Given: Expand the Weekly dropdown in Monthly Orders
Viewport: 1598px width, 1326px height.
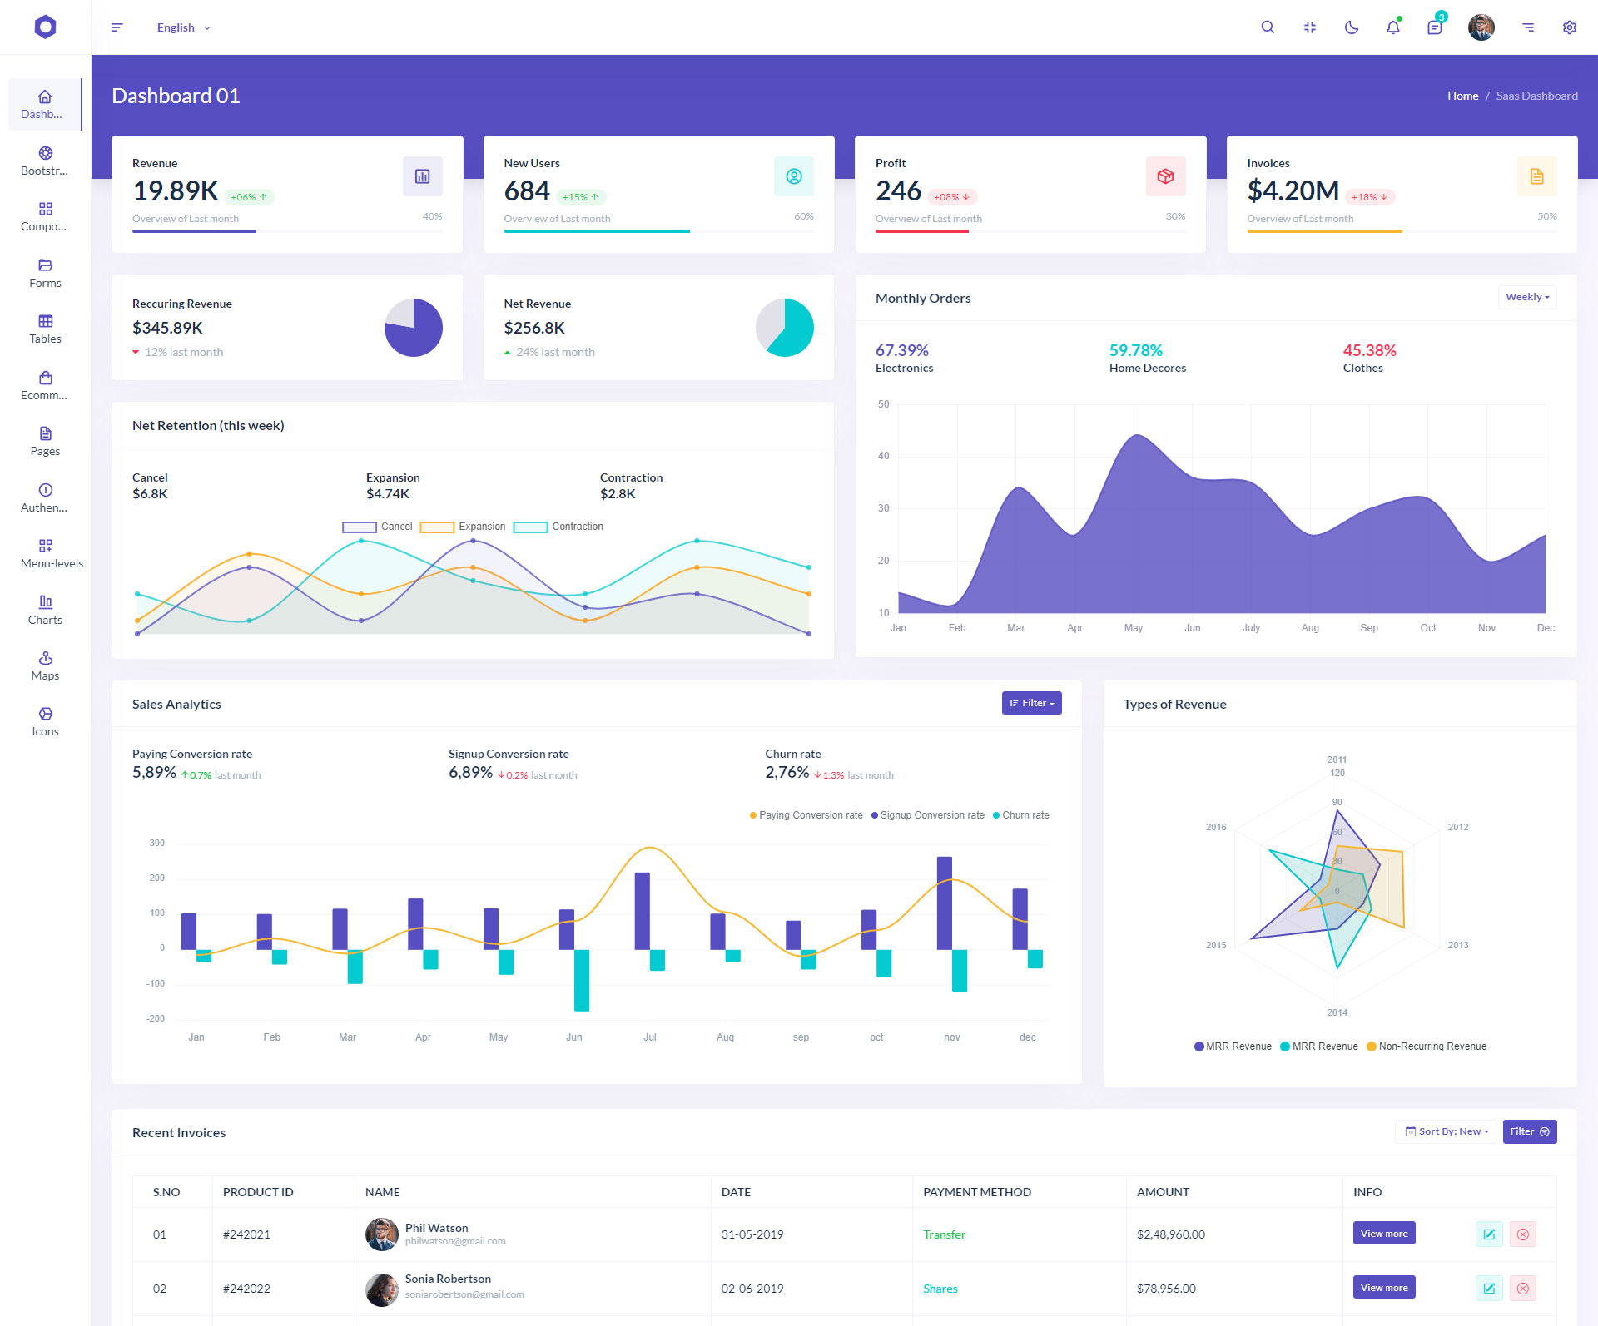Looking at the screenshot, I should pyautogui.click(x=1526, y=297).
